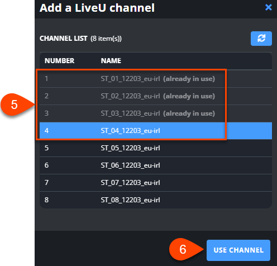Click number 5 in channel list

click(x=46, y=148)
